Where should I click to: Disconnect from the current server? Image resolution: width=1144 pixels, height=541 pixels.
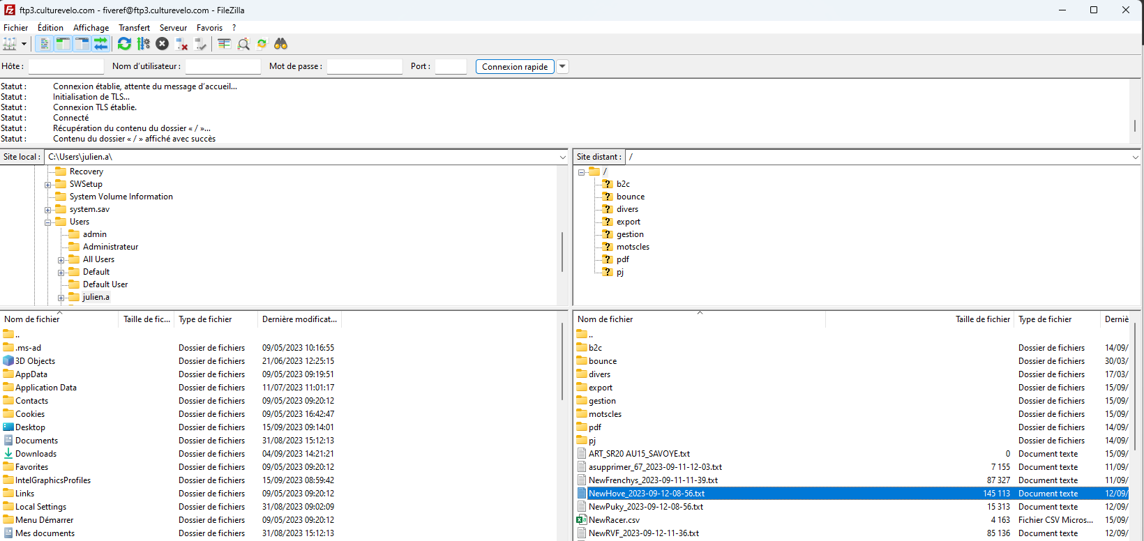[181, 44]
